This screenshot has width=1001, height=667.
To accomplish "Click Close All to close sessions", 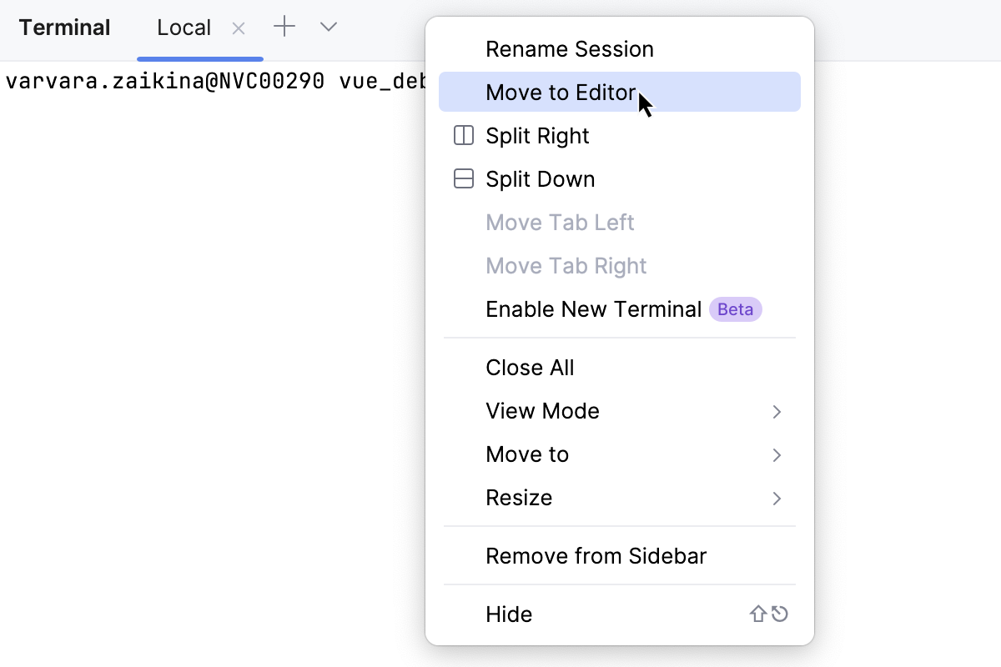I will [x=530, y=367].
